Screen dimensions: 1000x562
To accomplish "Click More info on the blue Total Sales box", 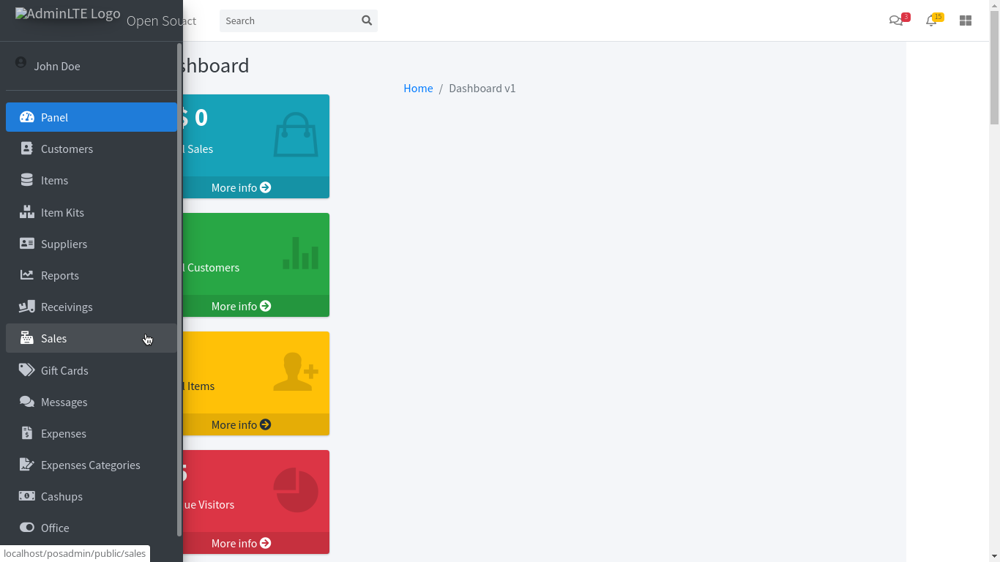I will [240, 187].
